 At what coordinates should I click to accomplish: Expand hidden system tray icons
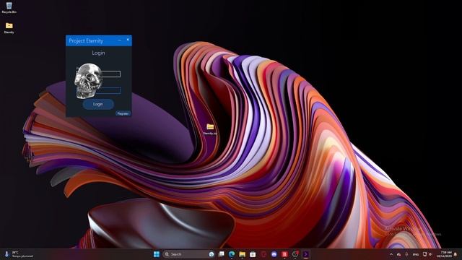click(391, 254)
